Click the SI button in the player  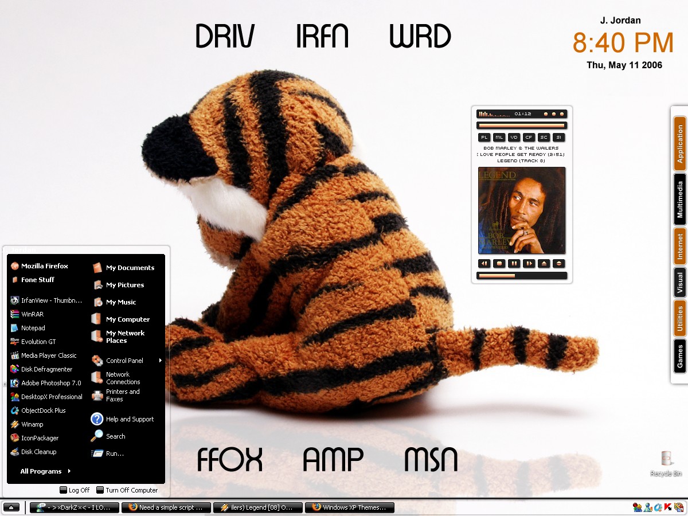[x=559, y=138]
